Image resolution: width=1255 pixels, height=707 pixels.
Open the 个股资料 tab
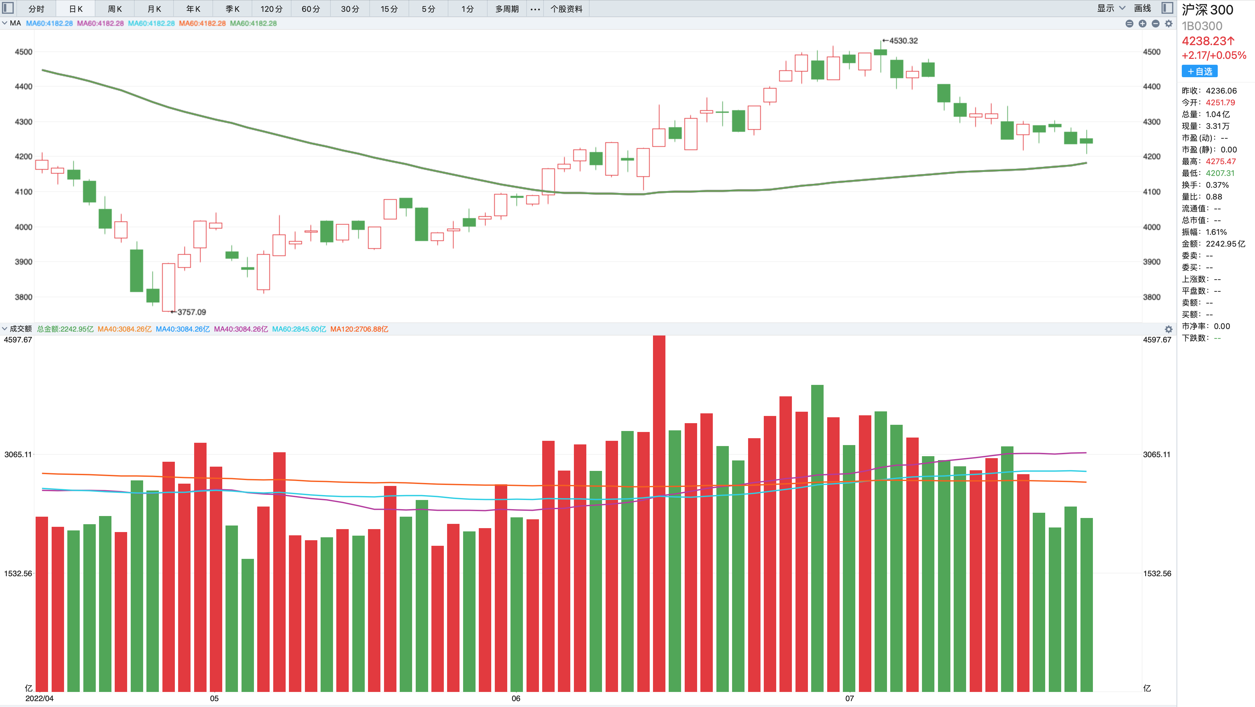tap(566, 9)
